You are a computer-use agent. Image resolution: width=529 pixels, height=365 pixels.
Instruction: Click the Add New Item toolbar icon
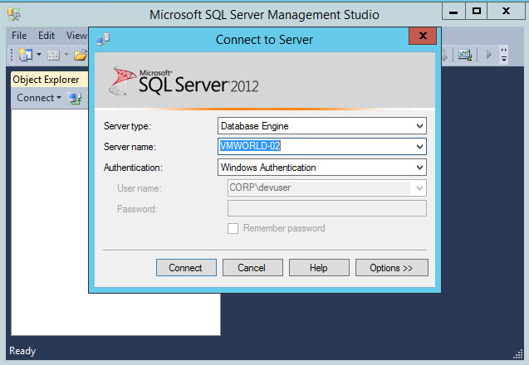(53, 55)
